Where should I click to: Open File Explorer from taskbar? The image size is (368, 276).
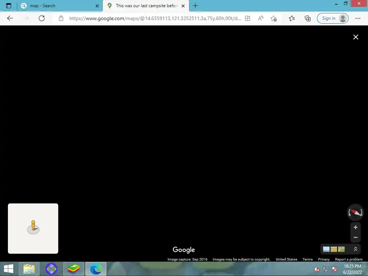point(29,269)
